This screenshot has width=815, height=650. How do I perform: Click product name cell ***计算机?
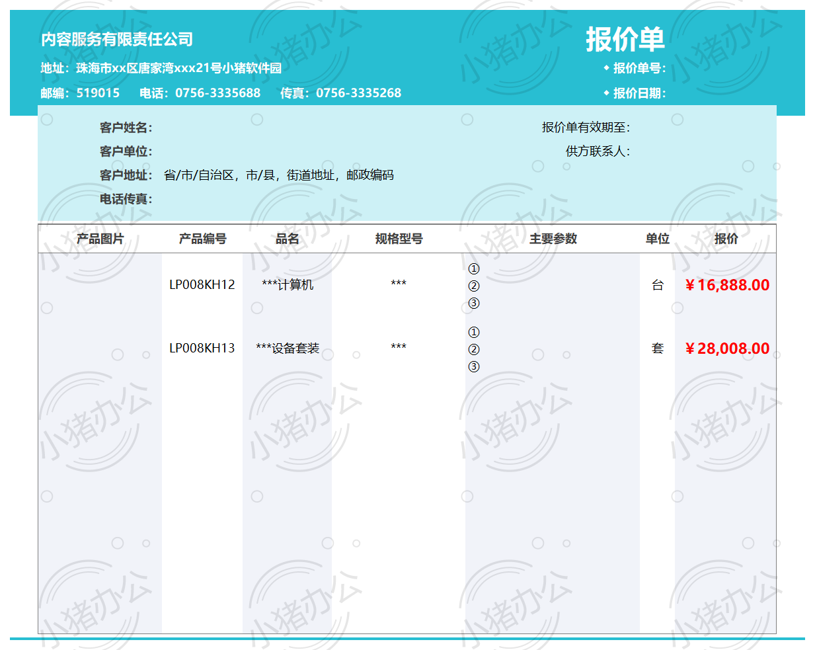[288, 285]
